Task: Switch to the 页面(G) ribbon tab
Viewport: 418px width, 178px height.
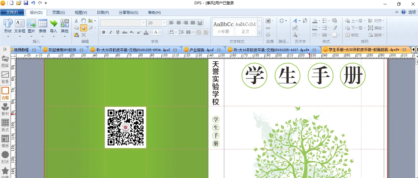Action: (59, 13)
